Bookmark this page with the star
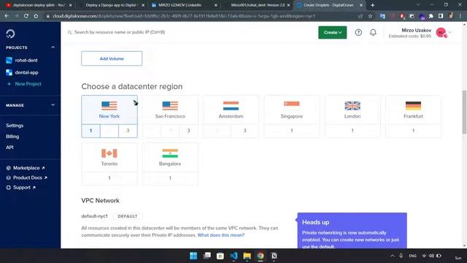Image resolution: width=467 pixels, height=263 pixels. 370,16
